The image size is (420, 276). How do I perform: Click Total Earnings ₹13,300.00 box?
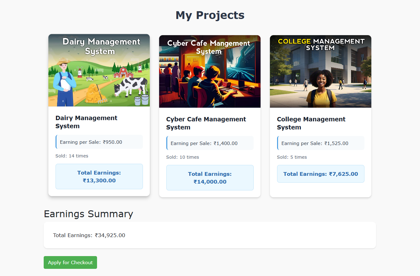coord(99,176)
